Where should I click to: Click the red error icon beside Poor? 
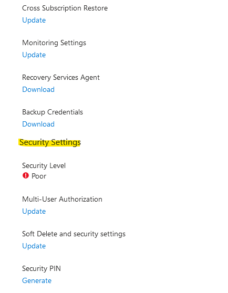pyautogui.click(x=26, y=176)
